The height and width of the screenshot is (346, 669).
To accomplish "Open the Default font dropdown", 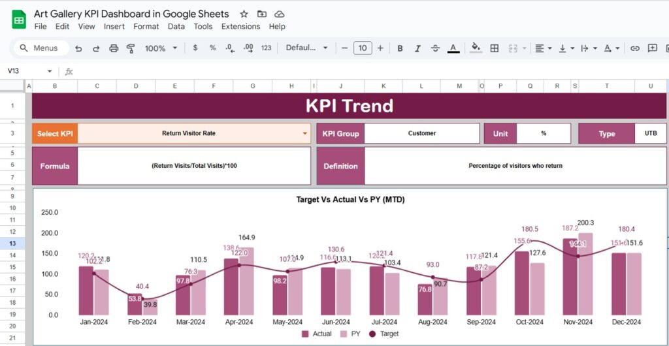I will [x=306, y=48].
